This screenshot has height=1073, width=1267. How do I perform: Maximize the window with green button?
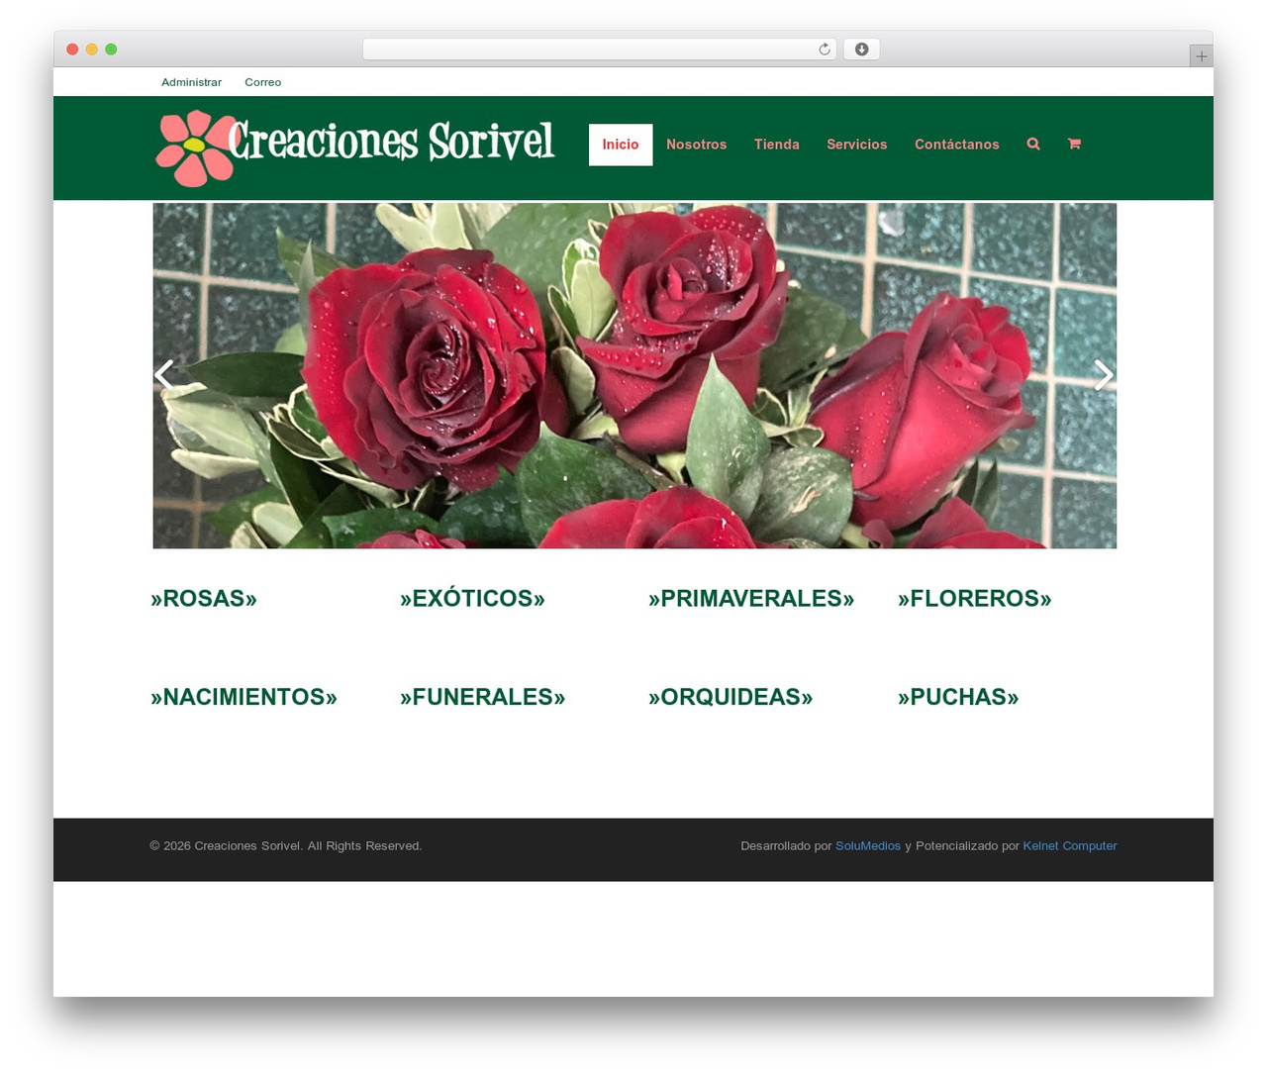tap(111, 49)
